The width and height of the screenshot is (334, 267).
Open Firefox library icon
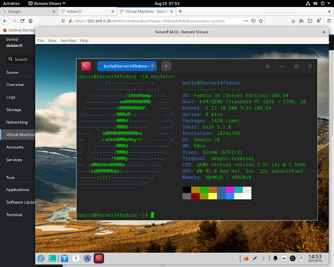(302, 21)
